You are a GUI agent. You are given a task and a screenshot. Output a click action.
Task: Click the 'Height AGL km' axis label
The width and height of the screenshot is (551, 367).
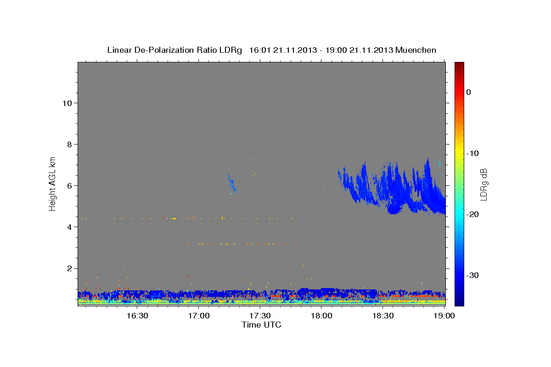(53, 183)
